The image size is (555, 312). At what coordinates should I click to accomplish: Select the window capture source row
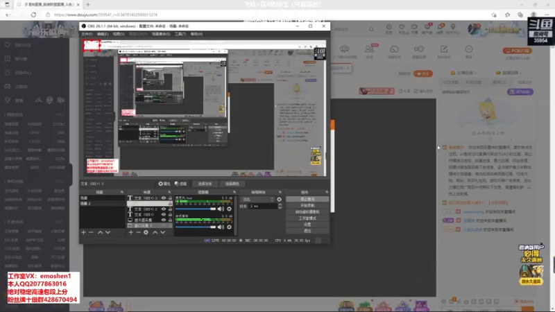[150, 225]
